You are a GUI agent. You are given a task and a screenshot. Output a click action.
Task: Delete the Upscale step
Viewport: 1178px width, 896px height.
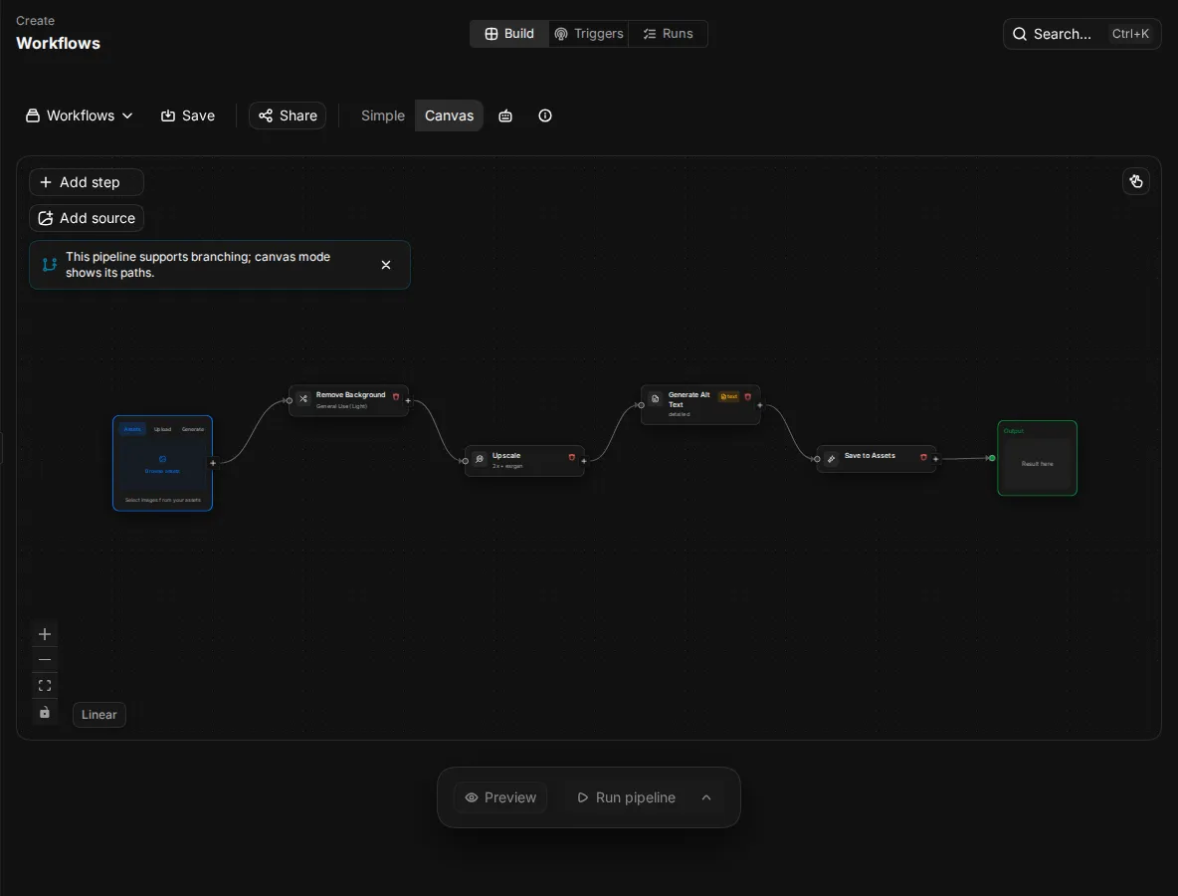(x=572, y=457)
